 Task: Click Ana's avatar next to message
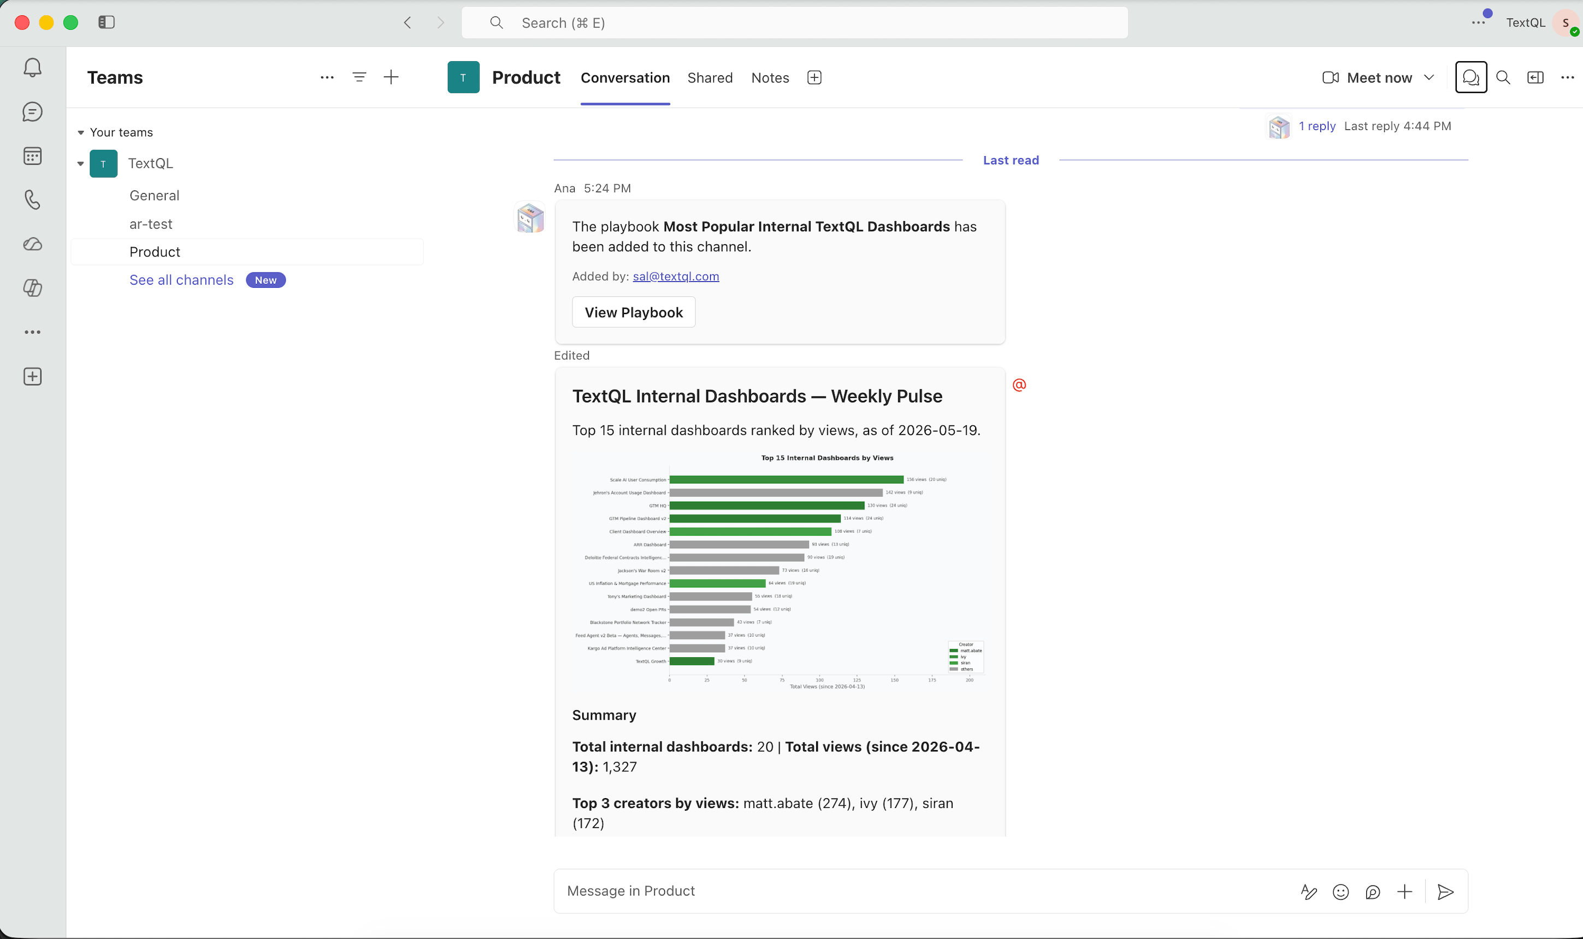coord(530,218)
